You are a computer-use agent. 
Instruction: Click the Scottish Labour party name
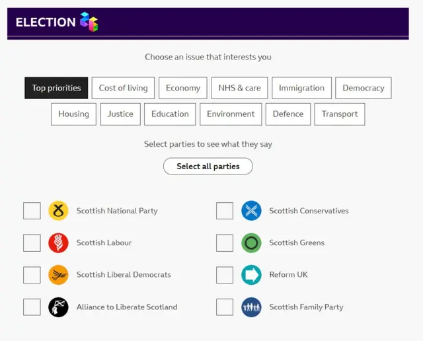coord(104,243)
